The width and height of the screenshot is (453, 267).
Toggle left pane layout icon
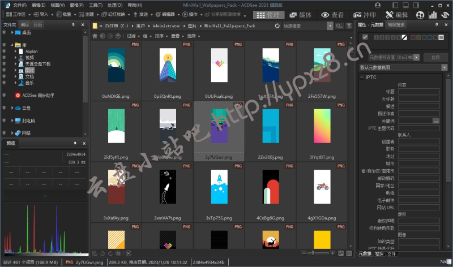[x=395, y=5]
